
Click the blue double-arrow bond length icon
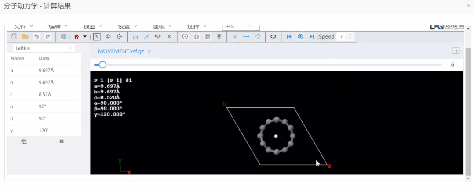pos(246,37)
